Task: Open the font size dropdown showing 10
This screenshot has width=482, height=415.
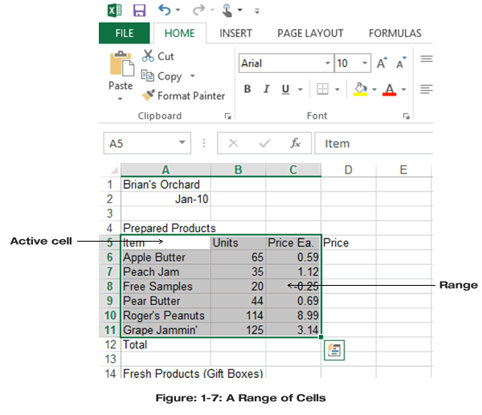Action: click(366, 63)
